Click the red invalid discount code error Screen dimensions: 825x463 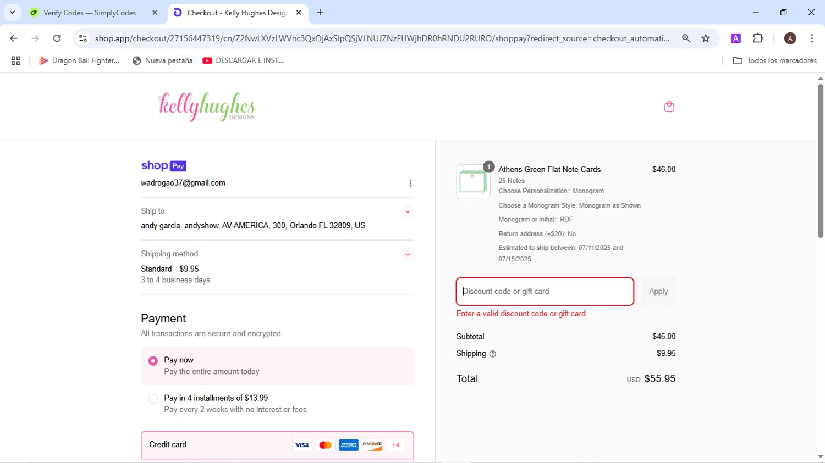tap(521, 314)
